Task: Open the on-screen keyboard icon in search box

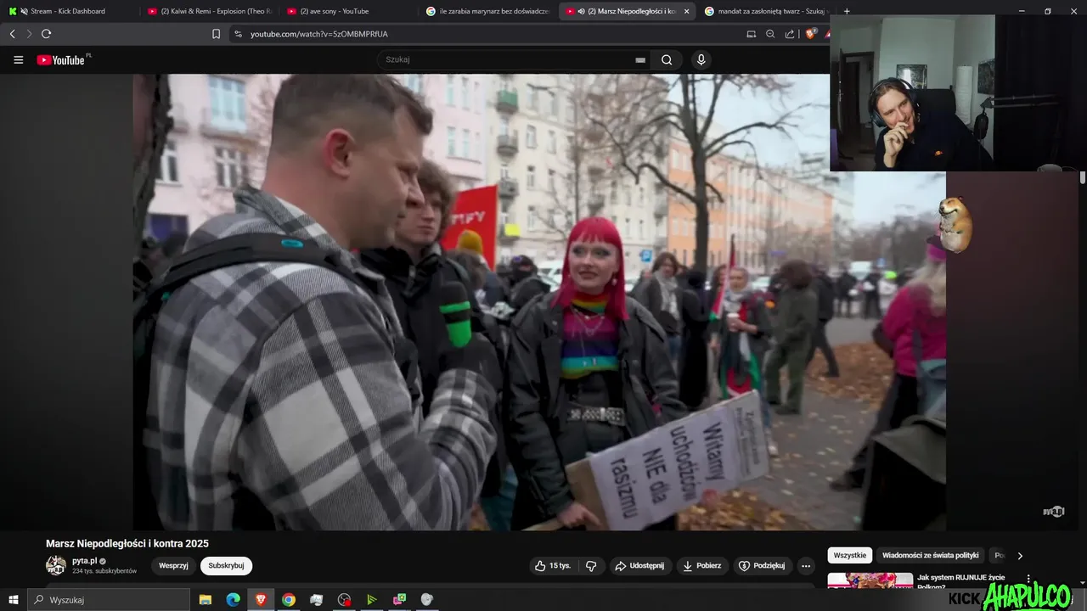Action: tap(640, 60)
